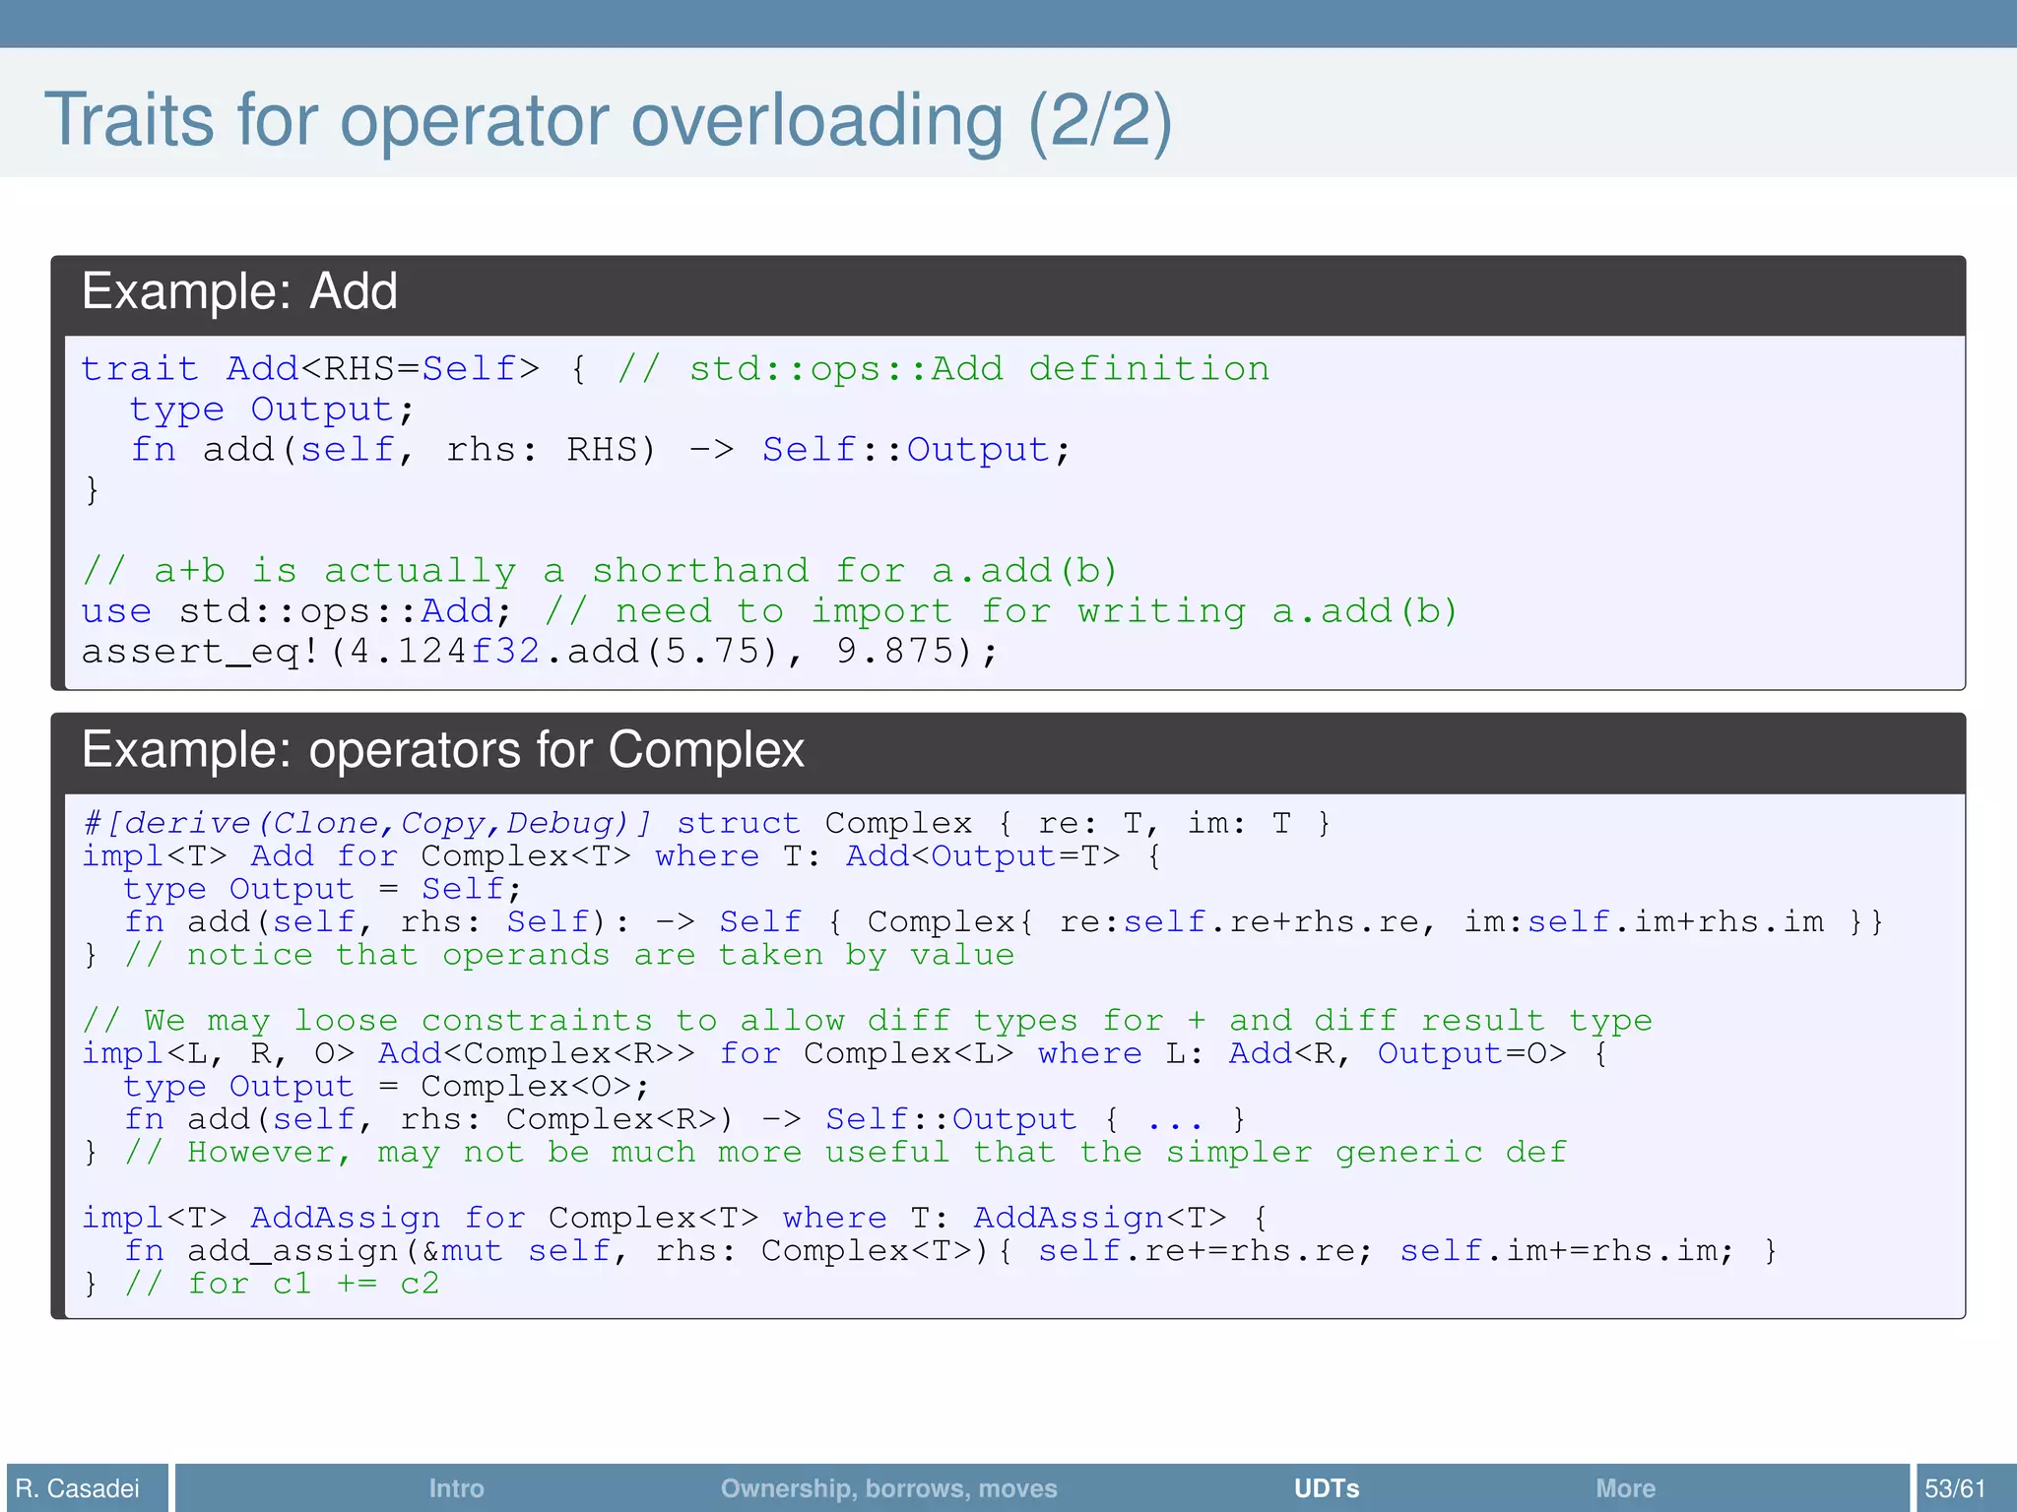2017x1512 pixels.
Task: Go to the More section link
Action: (x=1625, y=1487)
